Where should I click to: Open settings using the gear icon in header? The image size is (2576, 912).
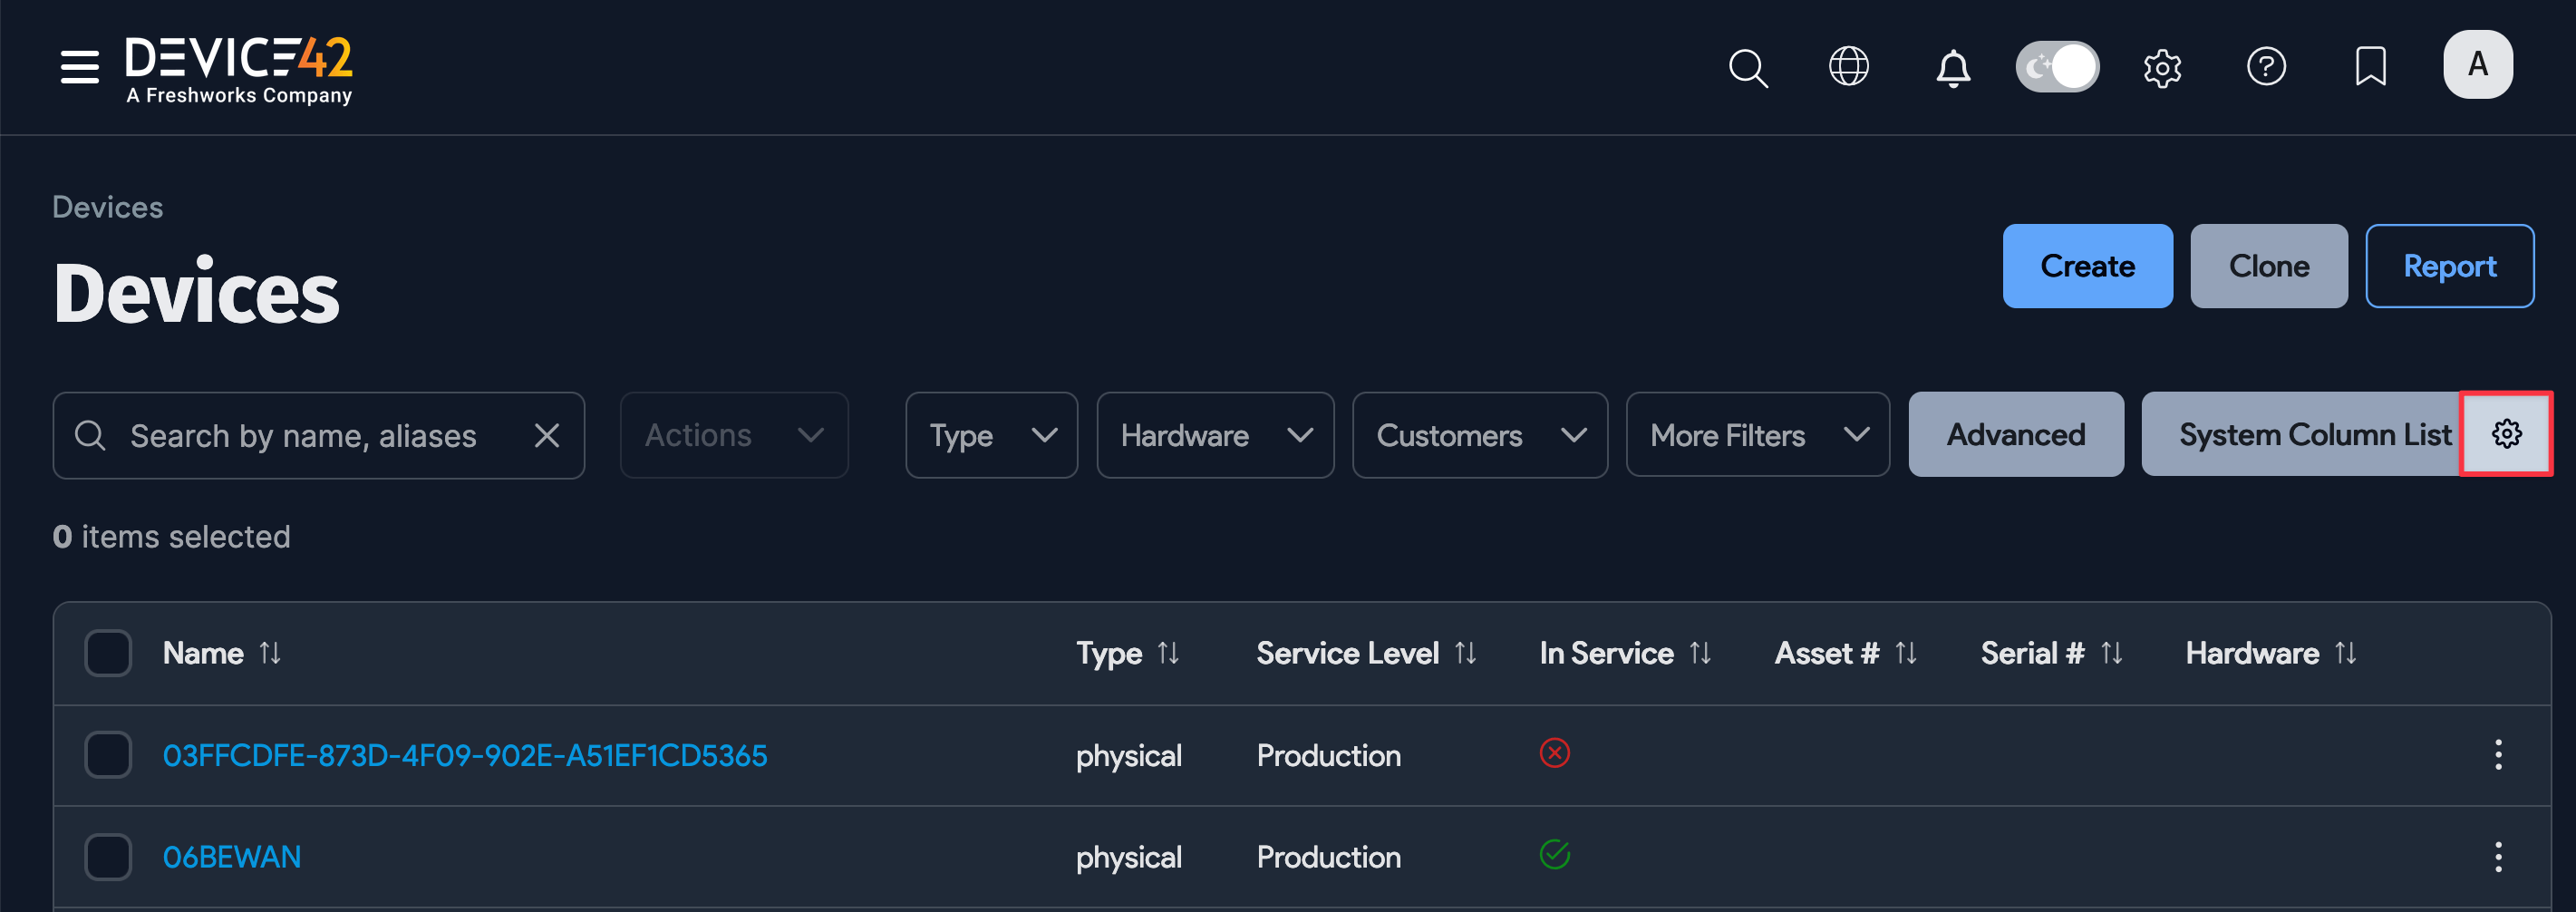click(2163, 67)
